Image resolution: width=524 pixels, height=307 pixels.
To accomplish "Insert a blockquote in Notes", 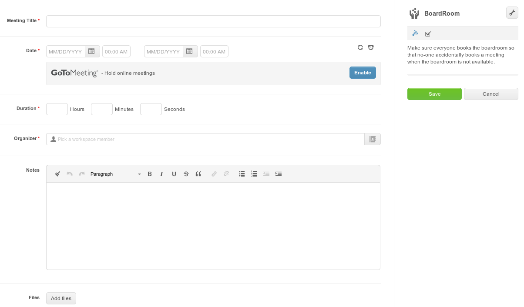I will pyautogui.click(x=198, y=174).
